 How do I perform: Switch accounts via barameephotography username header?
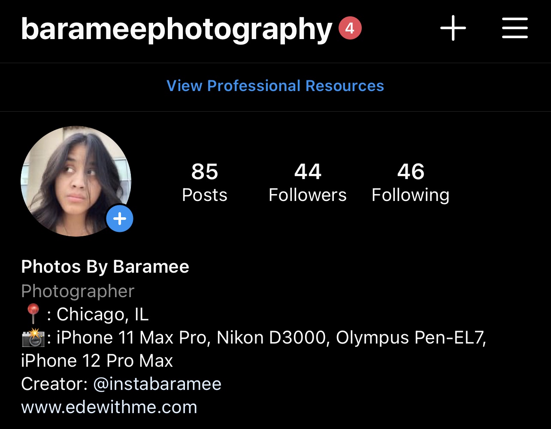tap(177, 29)
